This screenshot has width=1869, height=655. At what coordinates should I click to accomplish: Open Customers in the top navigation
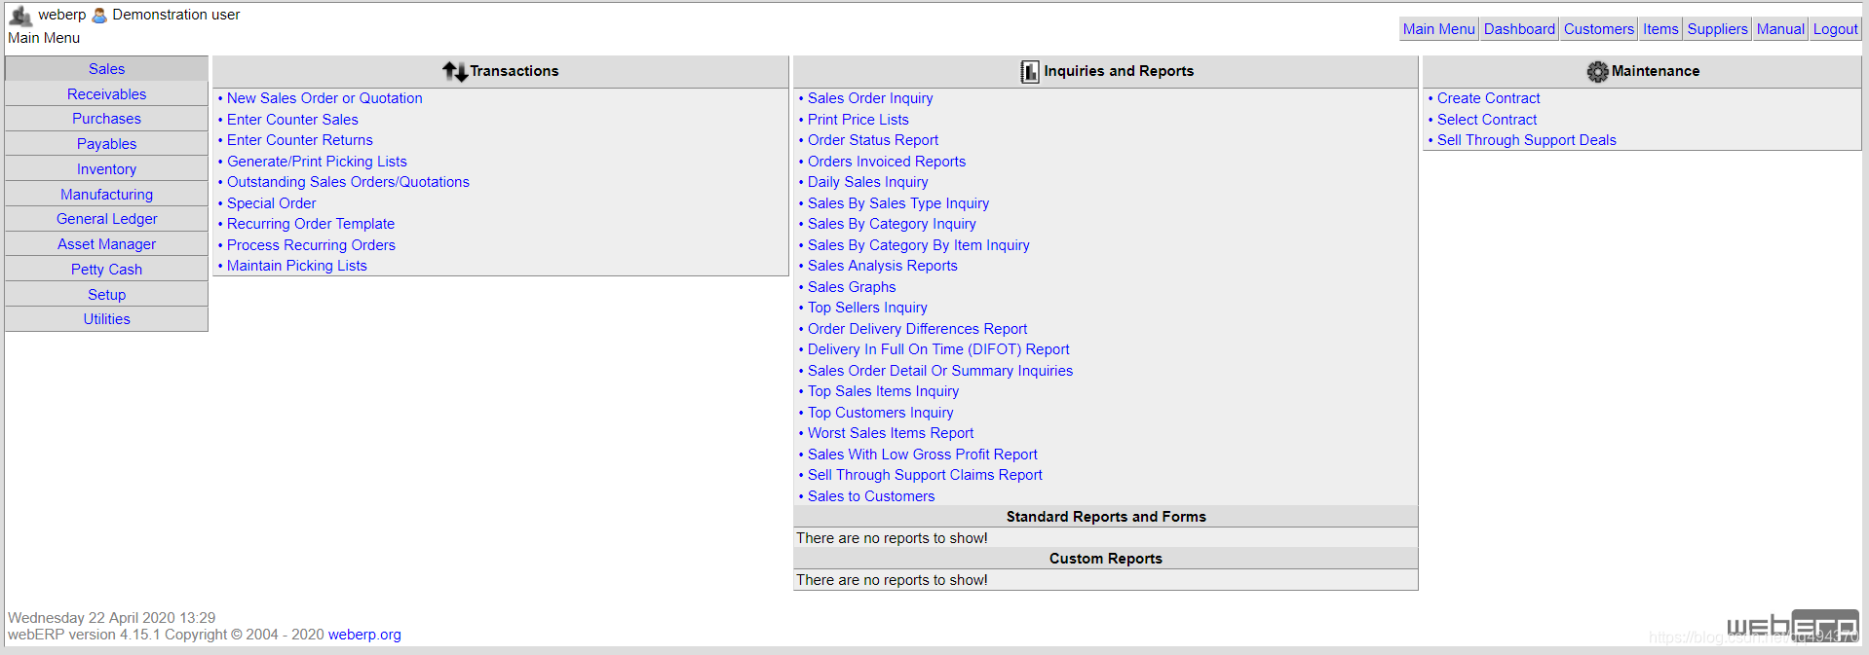(x=1599, y=29)
